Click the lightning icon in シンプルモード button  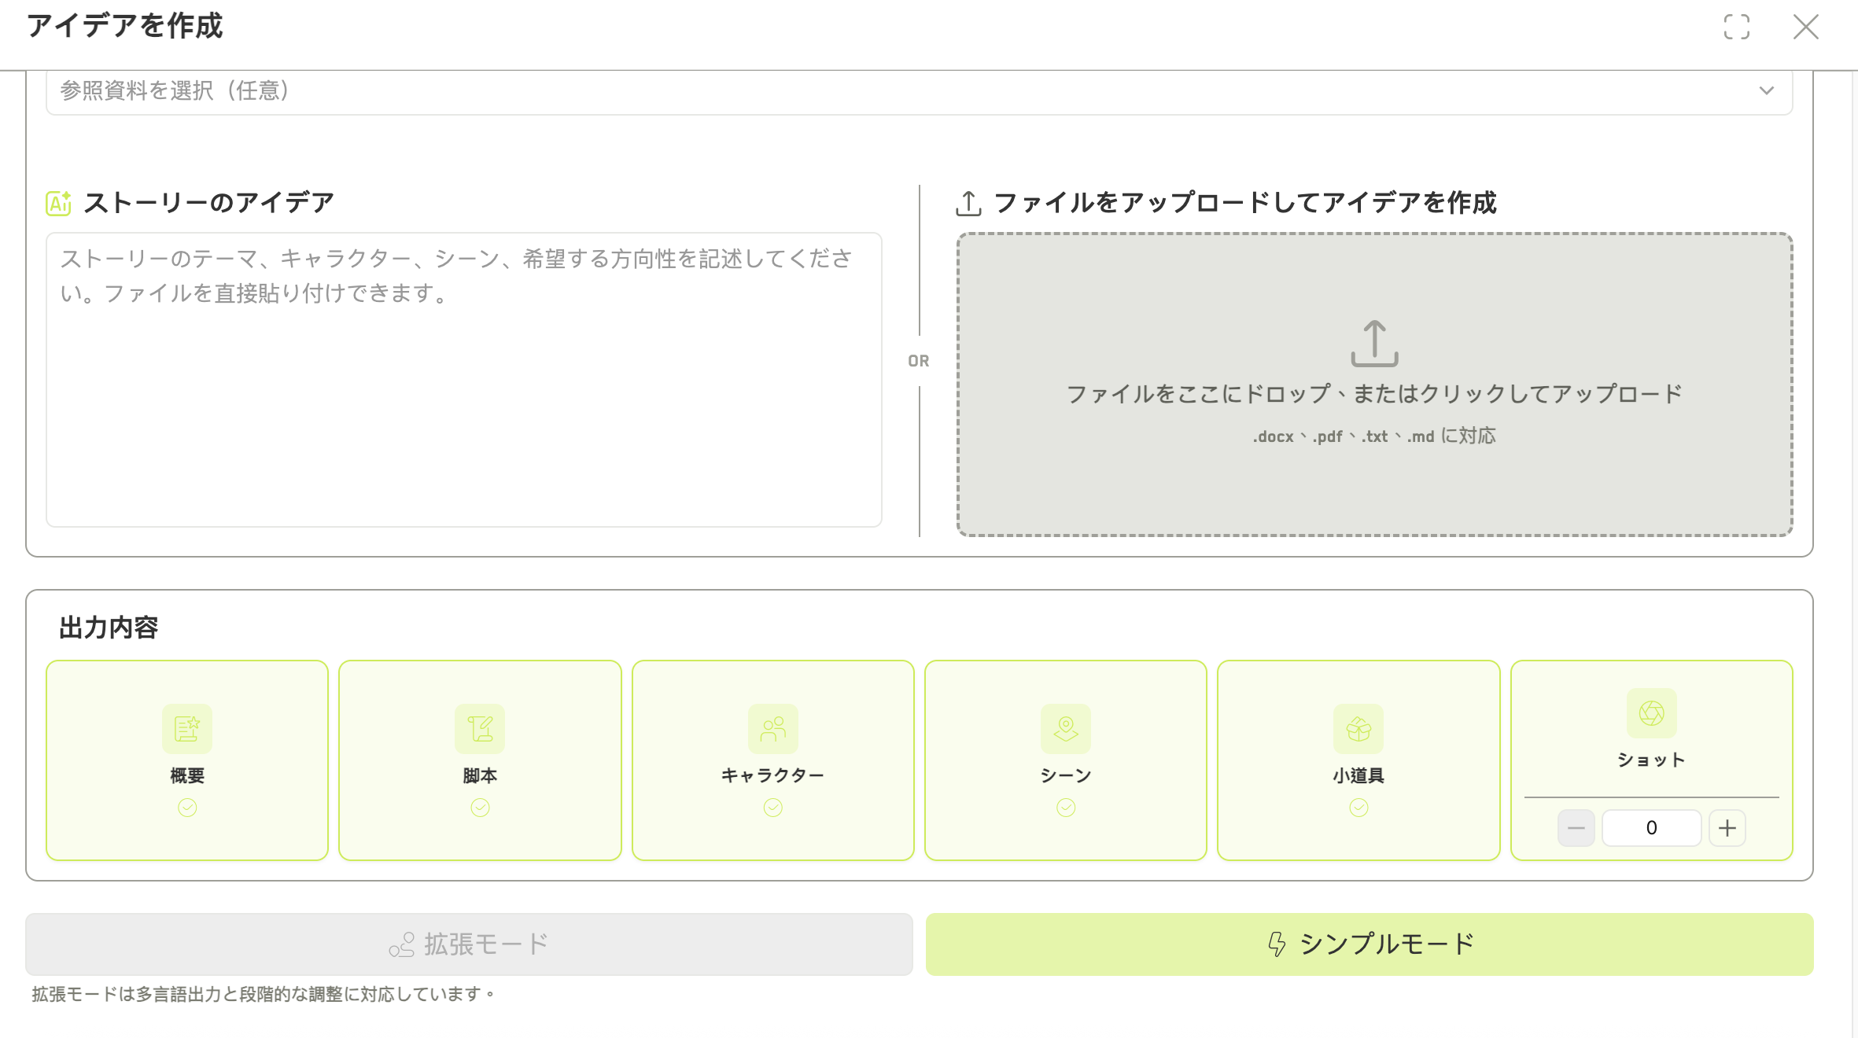pyautogui.click(x=1277, y=944)
